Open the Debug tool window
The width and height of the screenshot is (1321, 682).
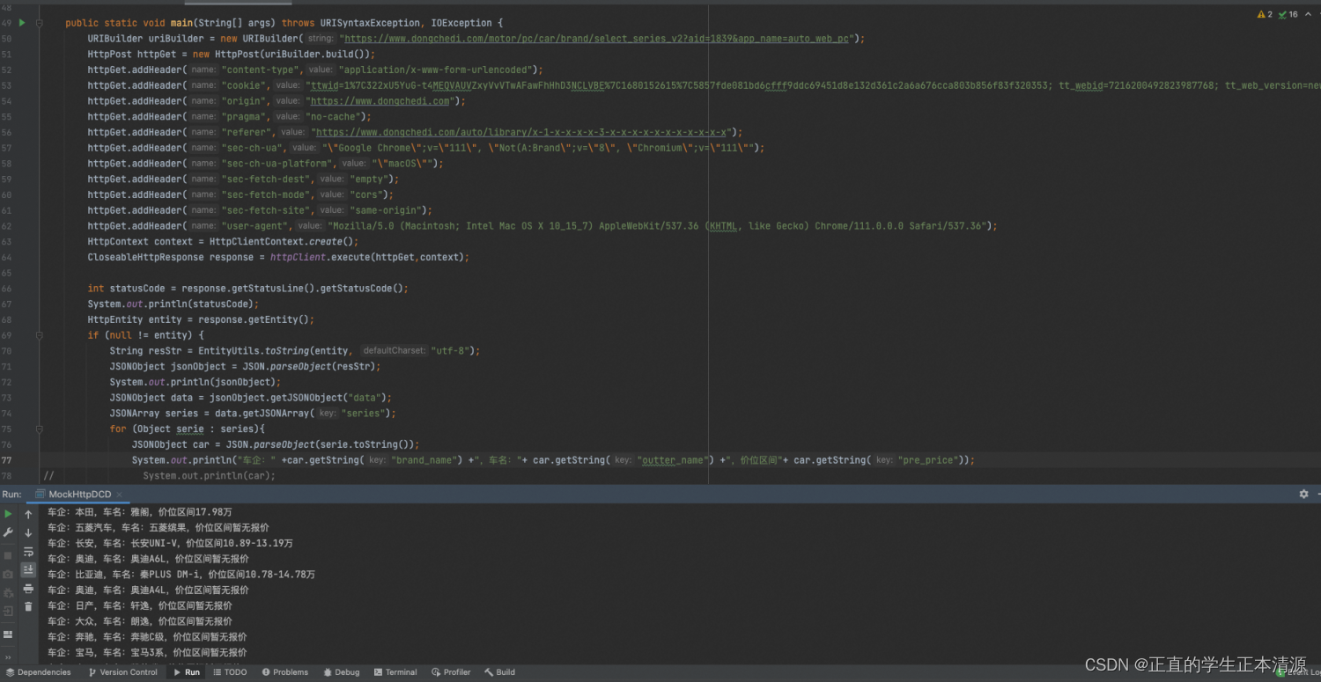[x=341, y=672]
